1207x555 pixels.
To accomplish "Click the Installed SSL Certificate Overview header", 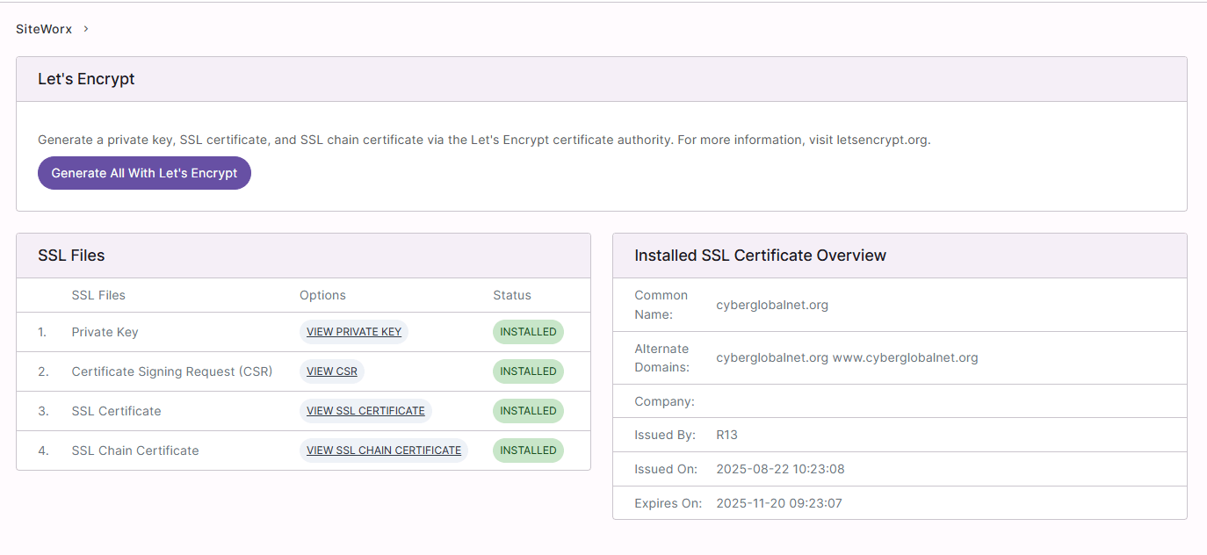I will (x=900, y=256).
